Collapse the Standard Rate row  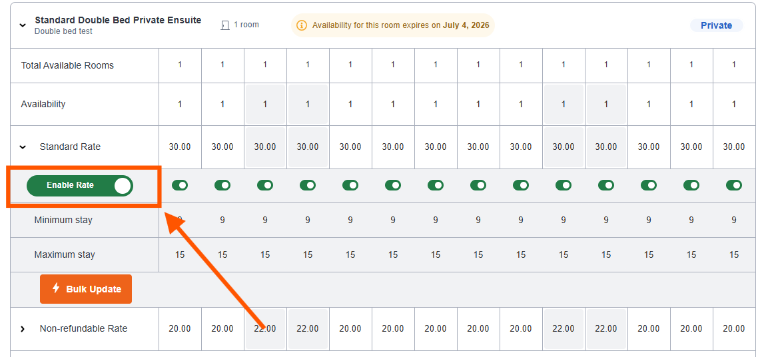tap(23, 147)
